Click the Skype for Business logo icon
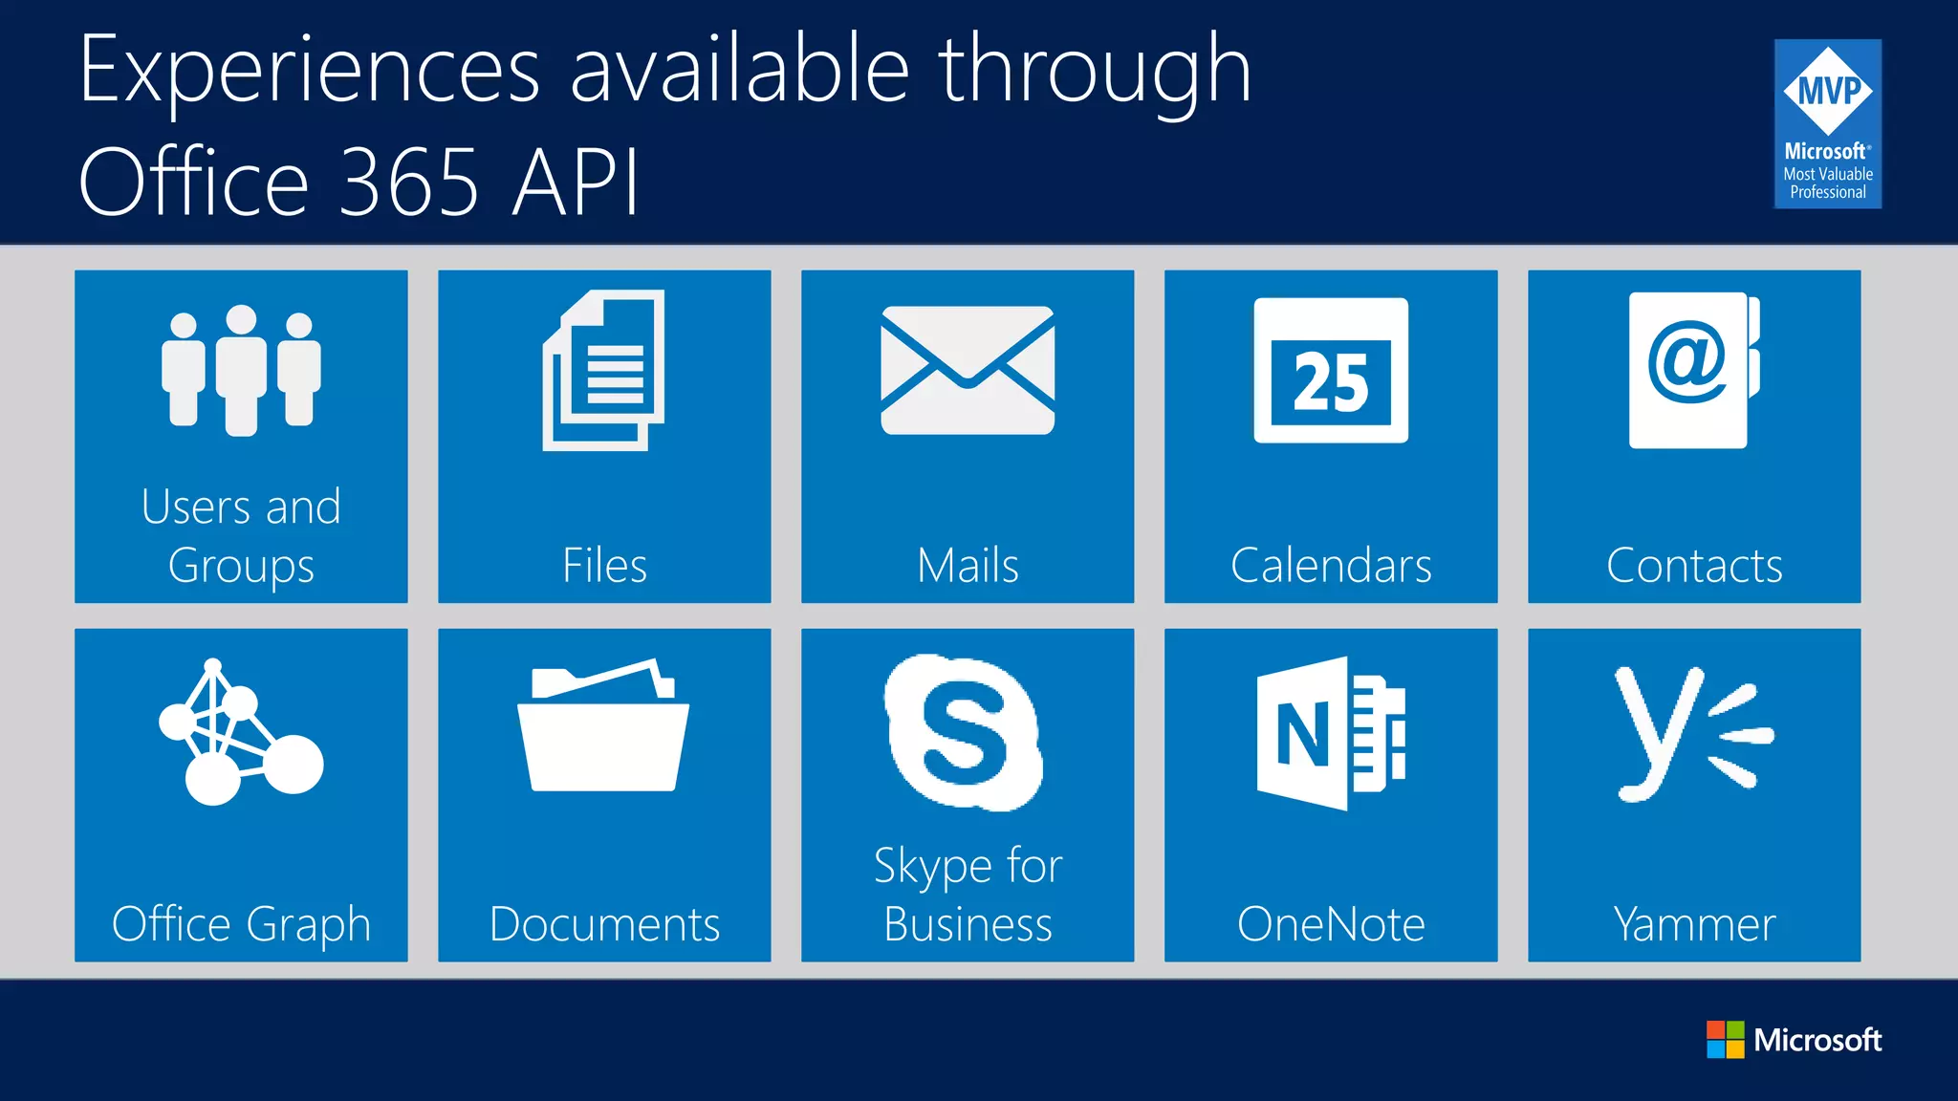The width and height of the screenshot is (1958, 1101). (964, 732)
